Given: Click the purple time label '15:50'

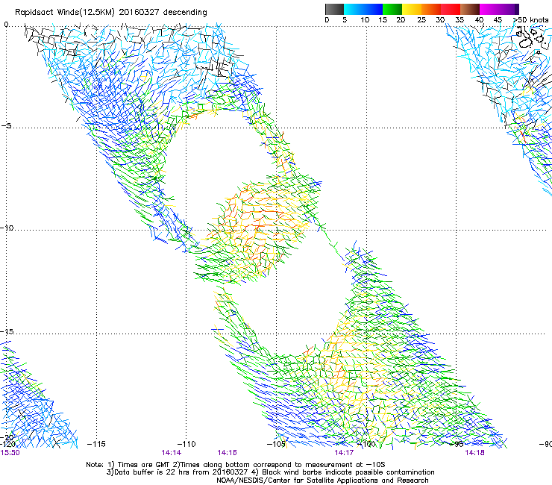Looking at the screenshot, I should [x=10, y=453].
